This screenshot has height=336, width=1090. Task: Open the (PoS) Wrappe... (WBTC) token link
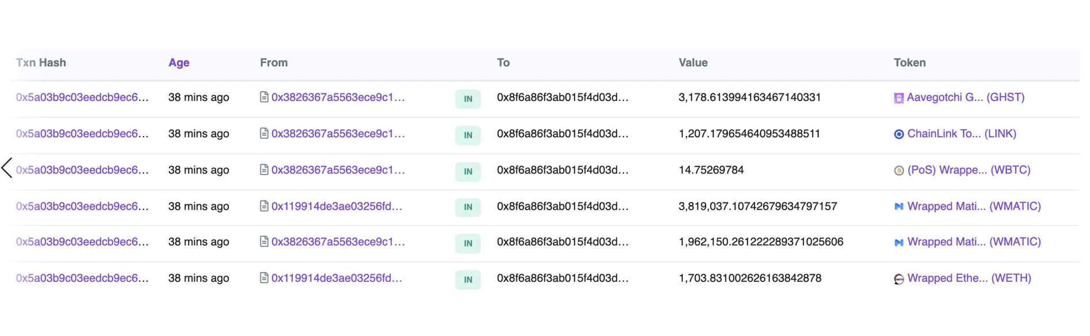[968, 170]
